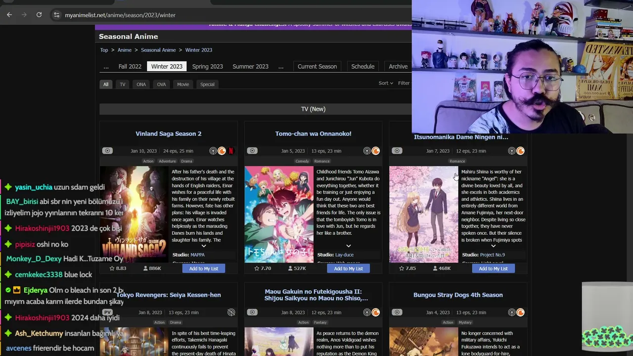The width and height of the screenshot is (633, 356).
Task: Open site information icon in address bar
Action: (56, 15)
